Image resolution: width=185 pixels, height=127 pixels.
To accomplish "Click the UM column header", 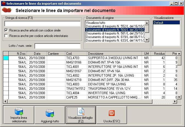I will pyautogui.click(x=146, y=54).
